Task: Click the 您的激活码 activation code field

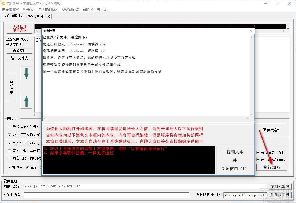Action: (x=106, y=195)
